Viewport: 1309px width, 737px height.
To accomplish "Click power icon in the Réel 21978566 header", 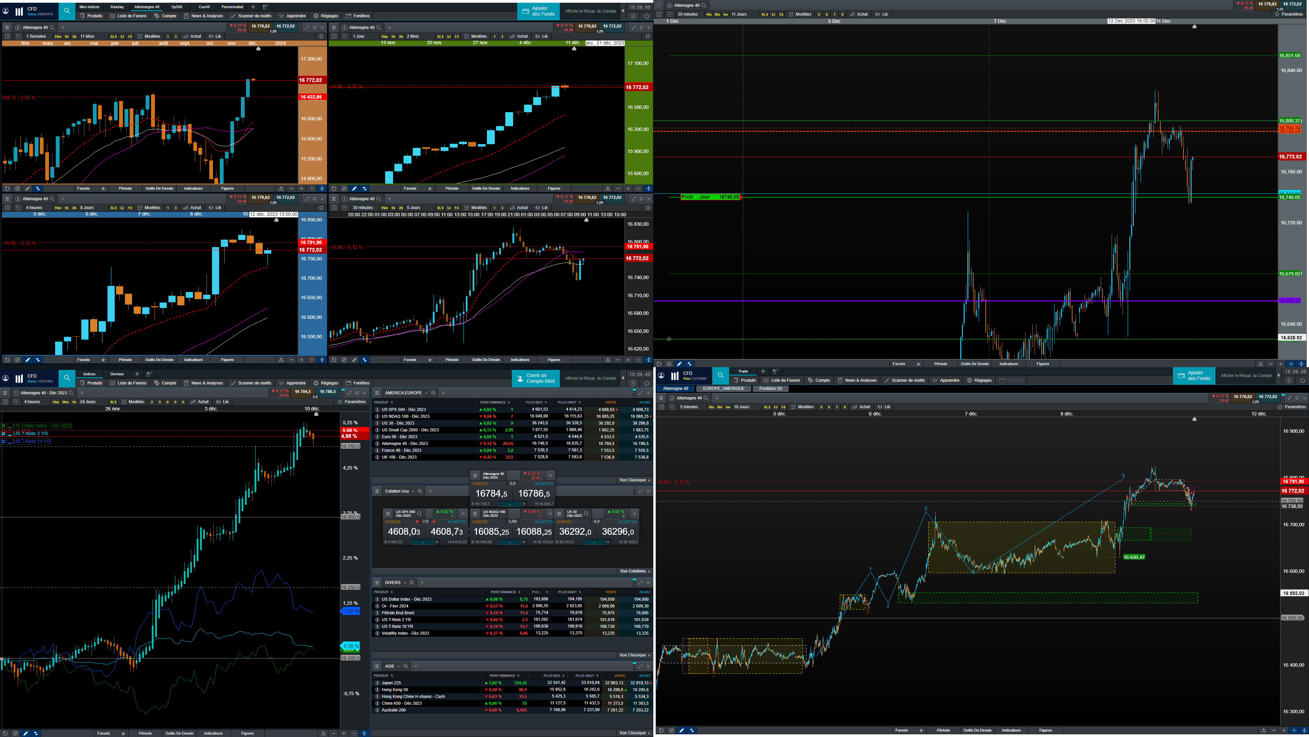I will [x=1303, y=380].
